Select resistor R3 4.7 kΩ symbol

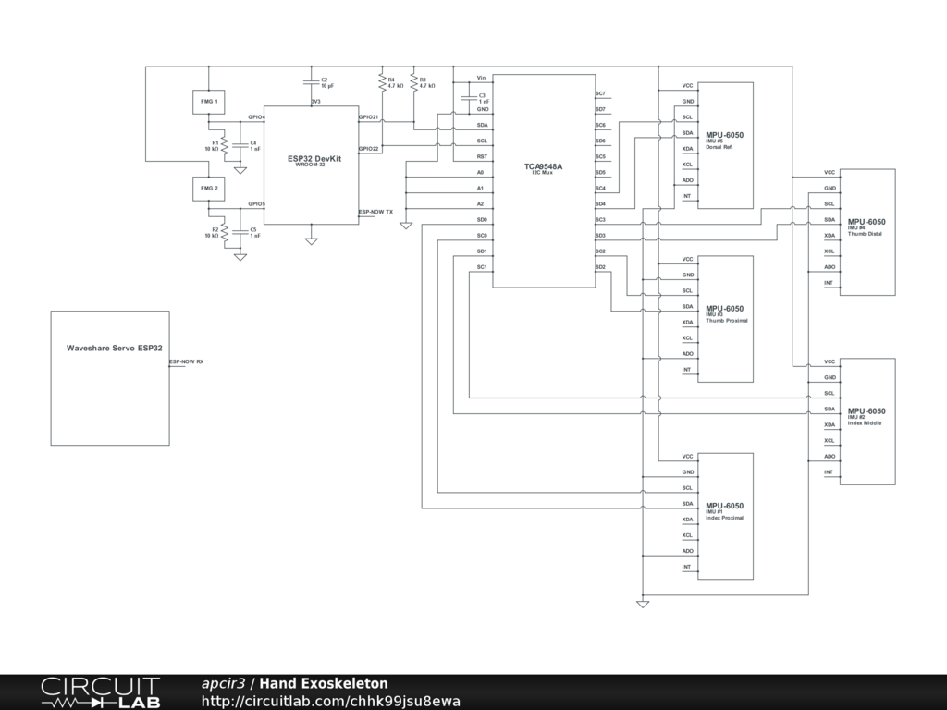[x=413, y=82]
